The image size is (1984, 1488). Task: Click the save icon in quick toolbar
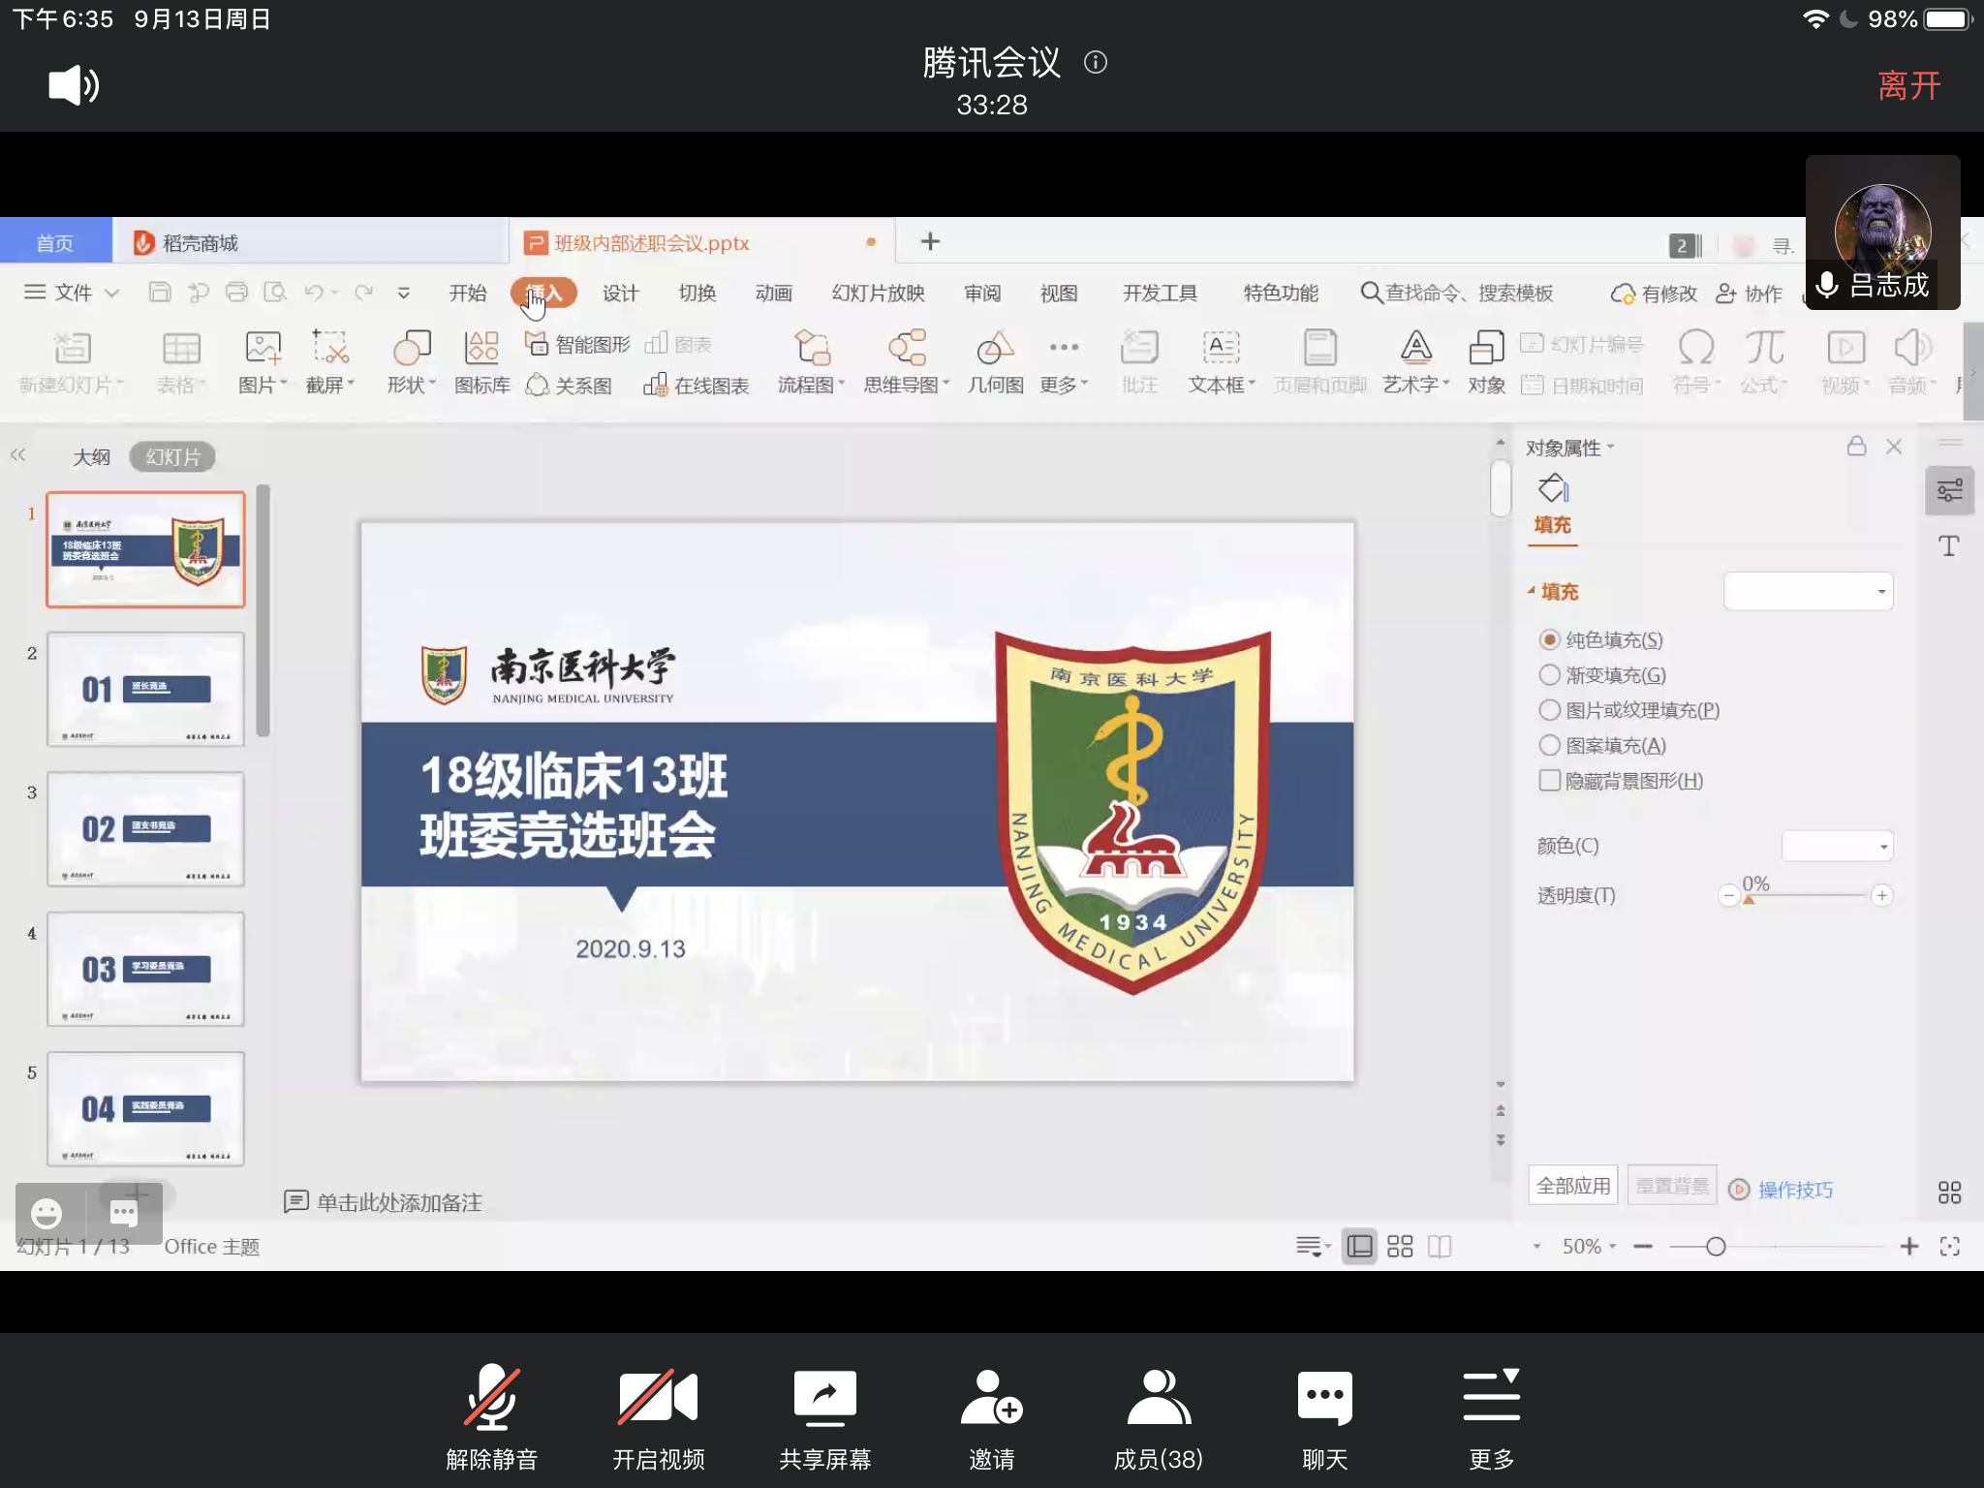coord(160,292)
